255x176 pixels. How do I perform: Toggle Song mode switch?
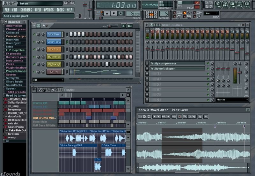(x=101, y=15)
